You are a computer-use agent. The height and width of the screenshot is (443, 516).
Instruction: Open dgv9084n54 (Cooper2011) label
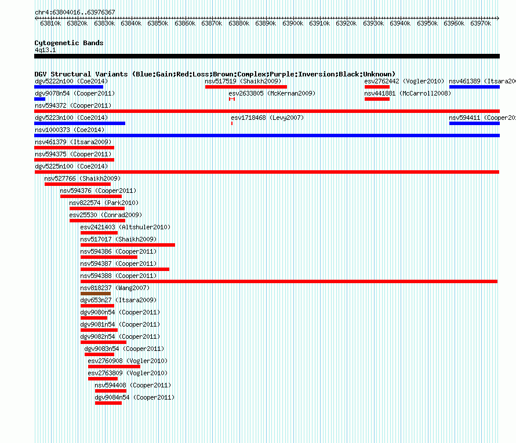pos(135,397)
